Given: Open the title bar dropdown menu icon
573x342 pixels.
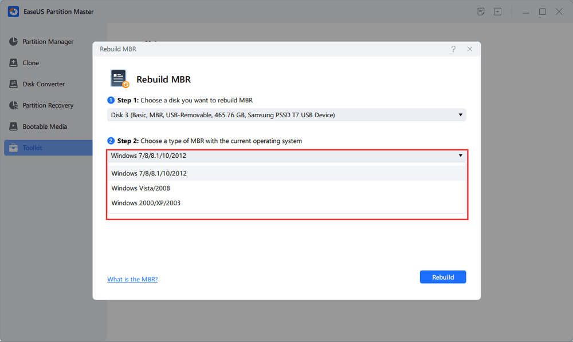Looking at the screenshot, I should pos(498,11).
